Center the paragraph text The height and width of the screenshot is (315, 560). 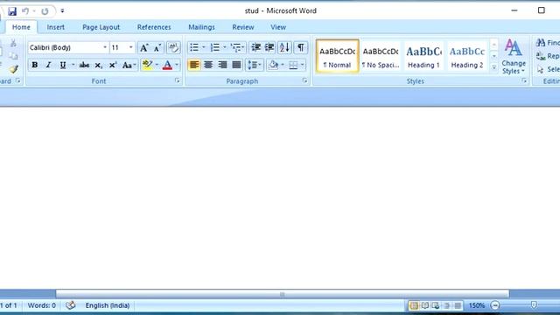coord(208,65)
